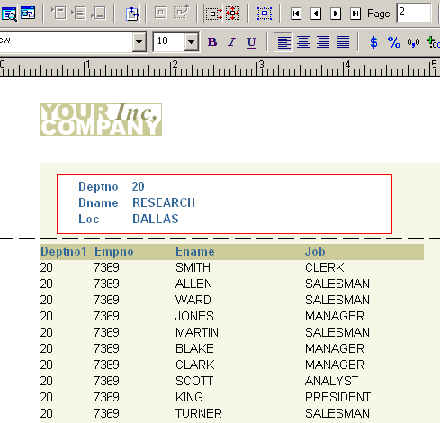
Task: Toggle Underline formatting
Action: [251, 42]
